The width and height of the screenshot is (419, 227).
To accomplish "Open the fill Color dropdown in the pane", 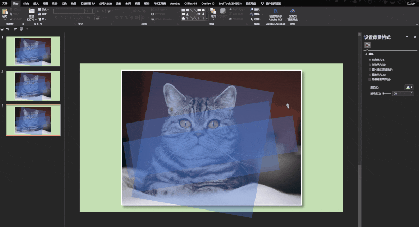I will [409, 88].
